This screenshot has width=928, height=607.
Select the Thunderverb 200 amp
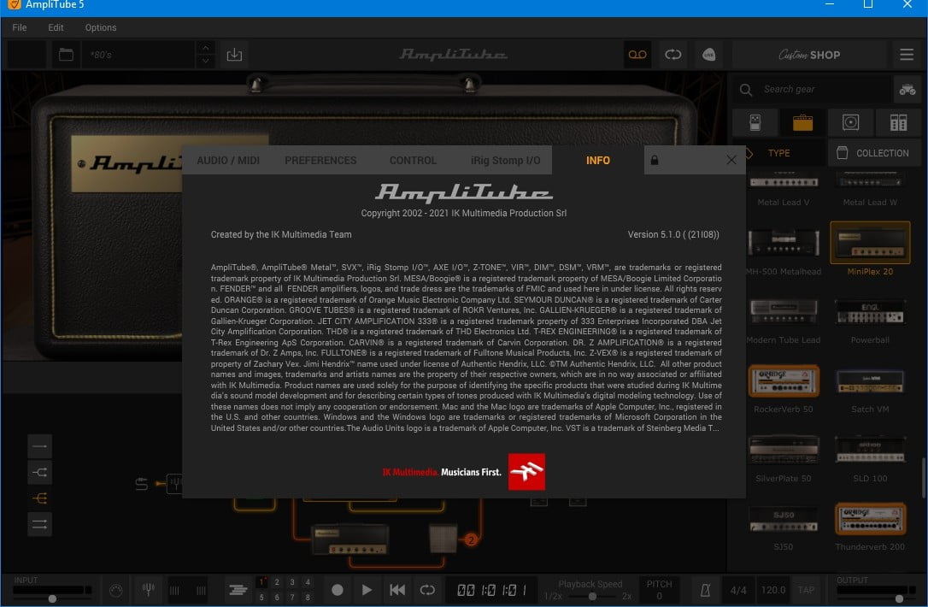pyautogui.click(x=870, y=527)
